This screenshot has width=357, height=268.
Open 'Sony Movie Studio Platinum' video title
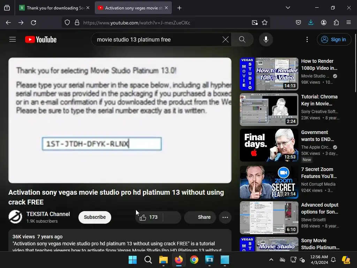pos(320,244)
